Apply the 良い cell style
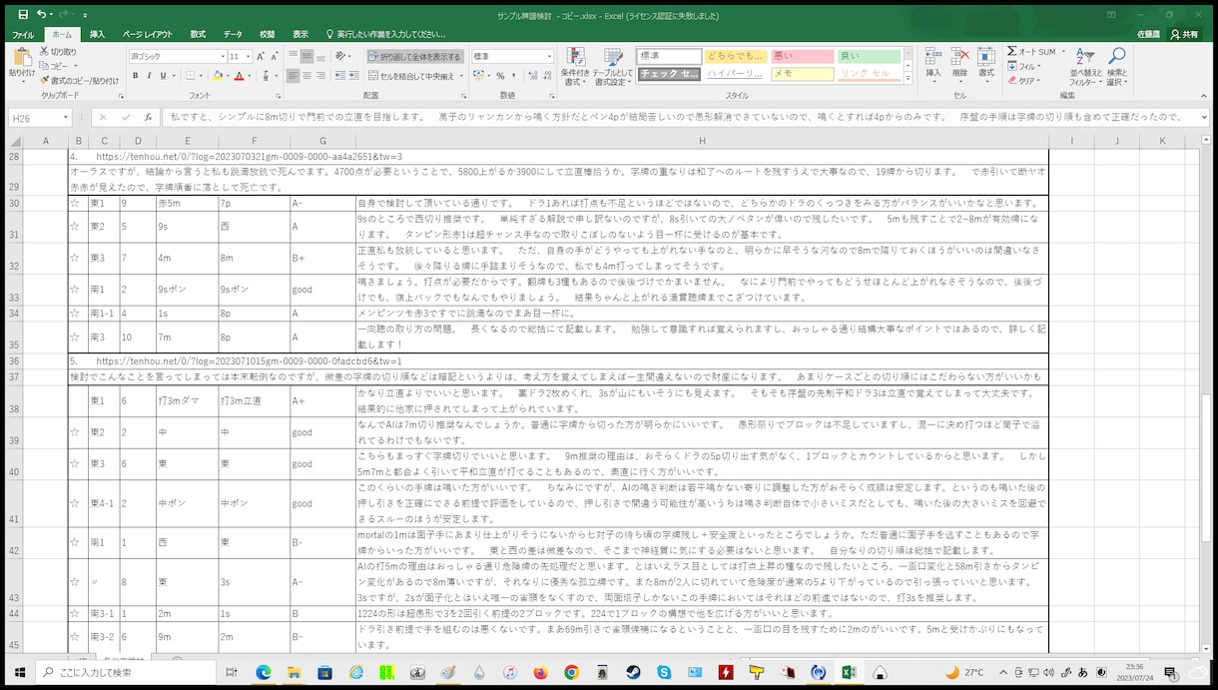 (869, 57)
